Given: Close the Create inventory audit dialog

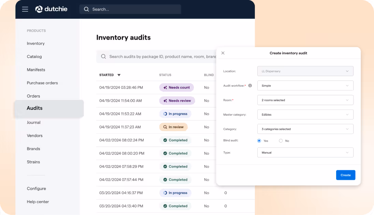Looking at the screenshot, I should (x=223, y=53).
